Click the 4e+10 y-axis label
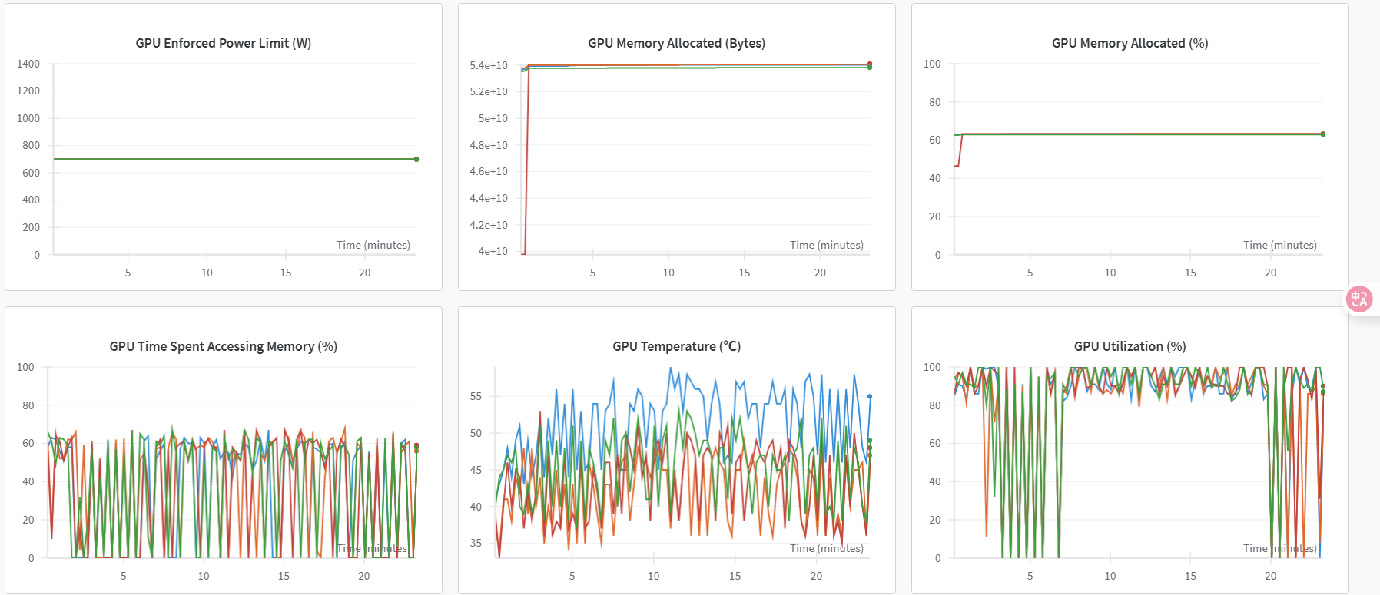The height and width of the screenshot is (595, 1380). (493, 251)
